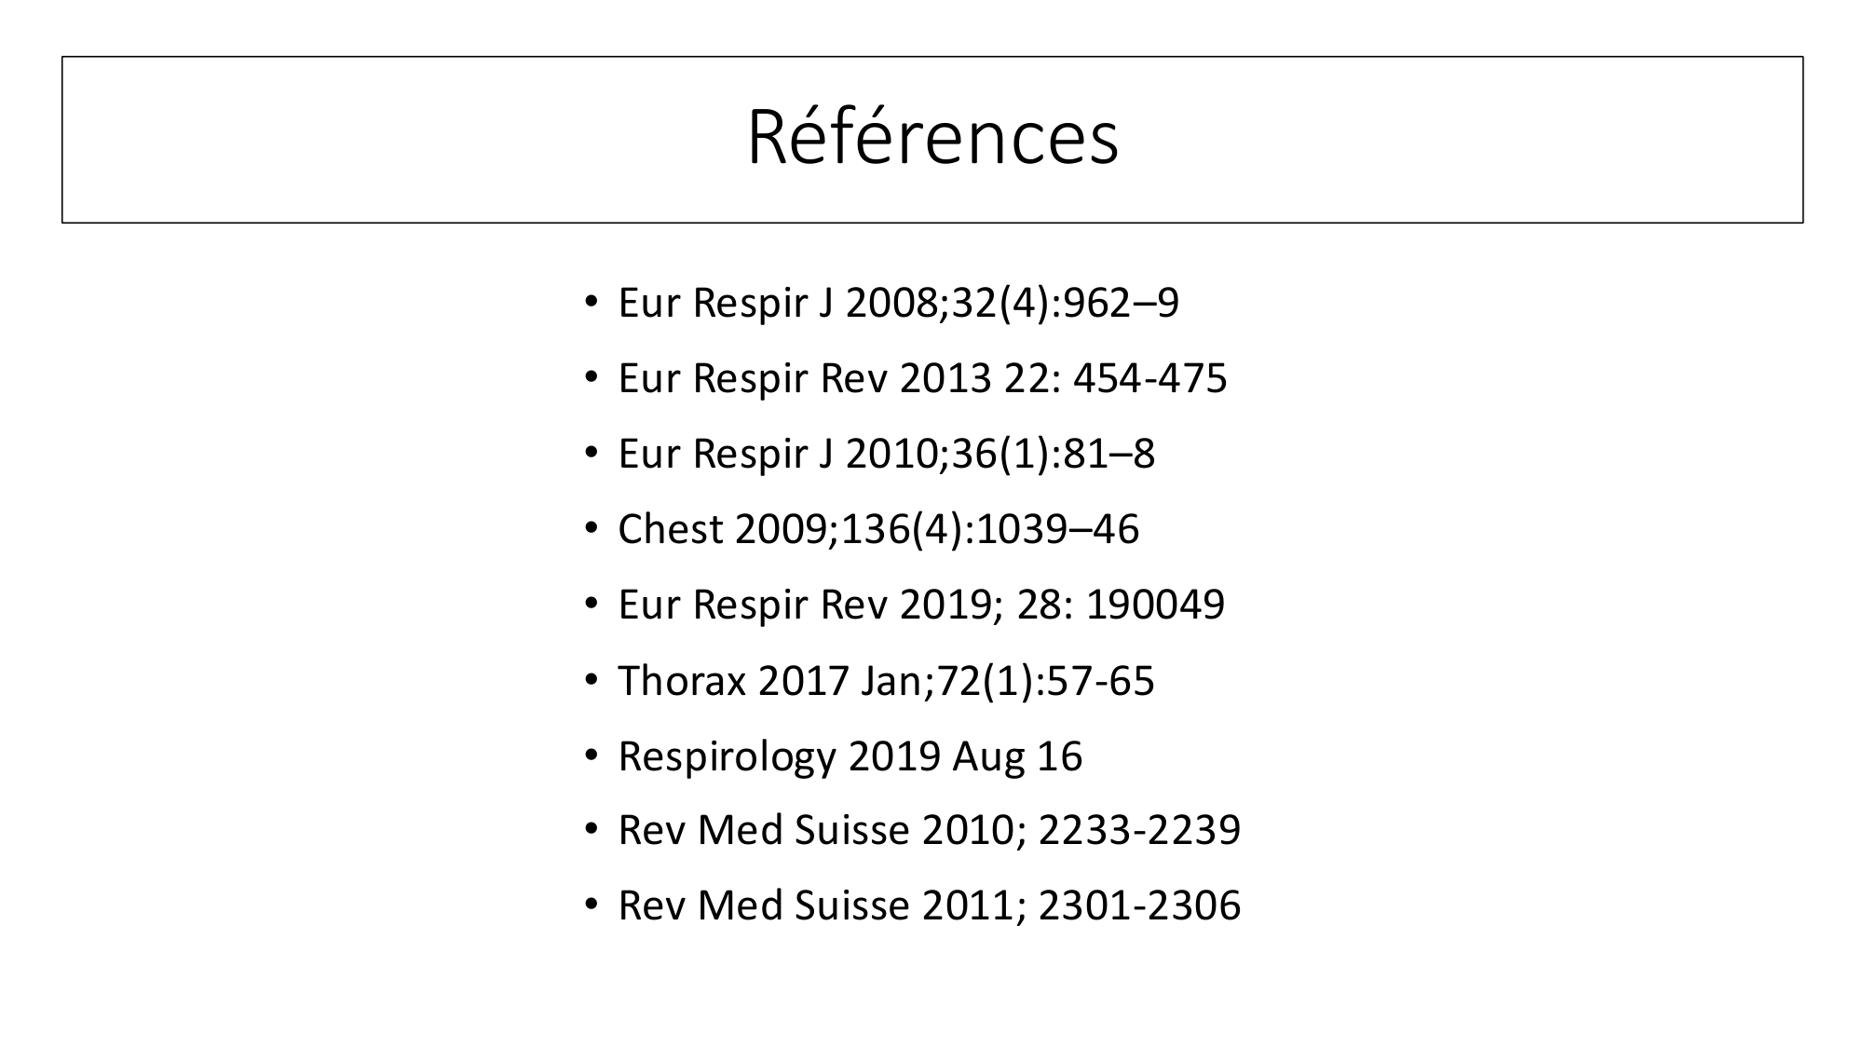Click the bullet before Rev Med Suisse 2011
1863x1048 pixels.
[590, 905]
